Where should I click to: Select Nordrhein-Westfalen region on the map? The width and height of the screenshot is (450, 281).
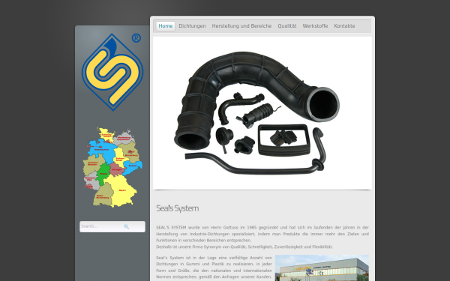(x=92, y=164)
